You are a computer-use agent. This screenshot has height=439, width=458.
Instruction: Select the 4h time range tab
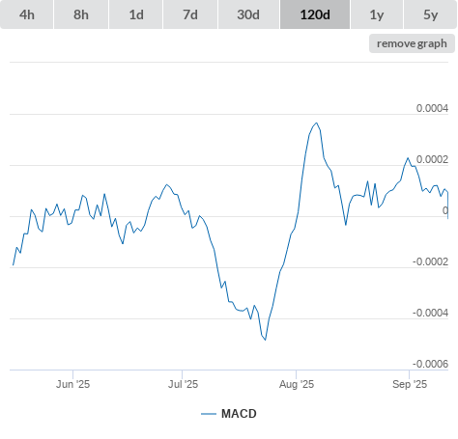click(26, 14)
